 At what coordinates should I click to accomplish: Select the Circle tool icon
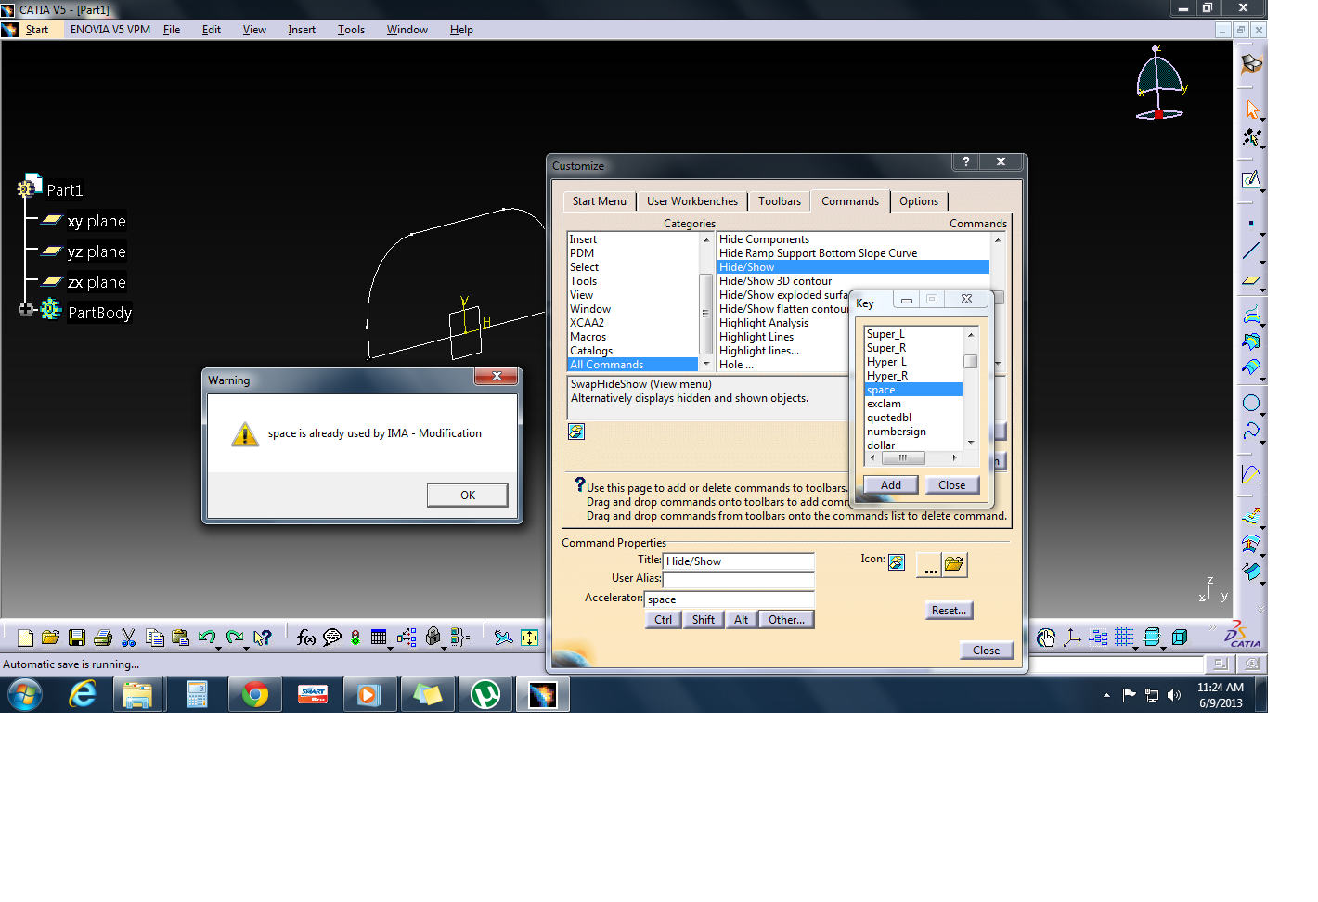click(x=1251, y=403)
